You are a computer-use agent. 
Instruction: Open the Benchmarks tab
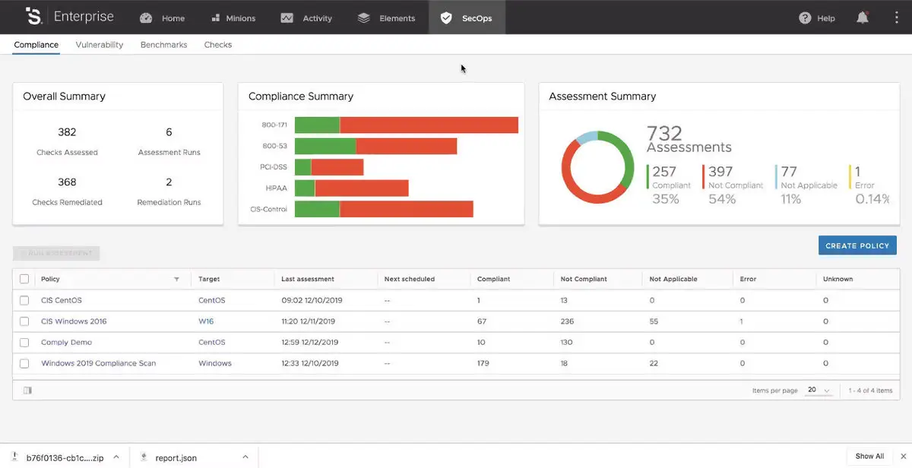pos(163,45)
